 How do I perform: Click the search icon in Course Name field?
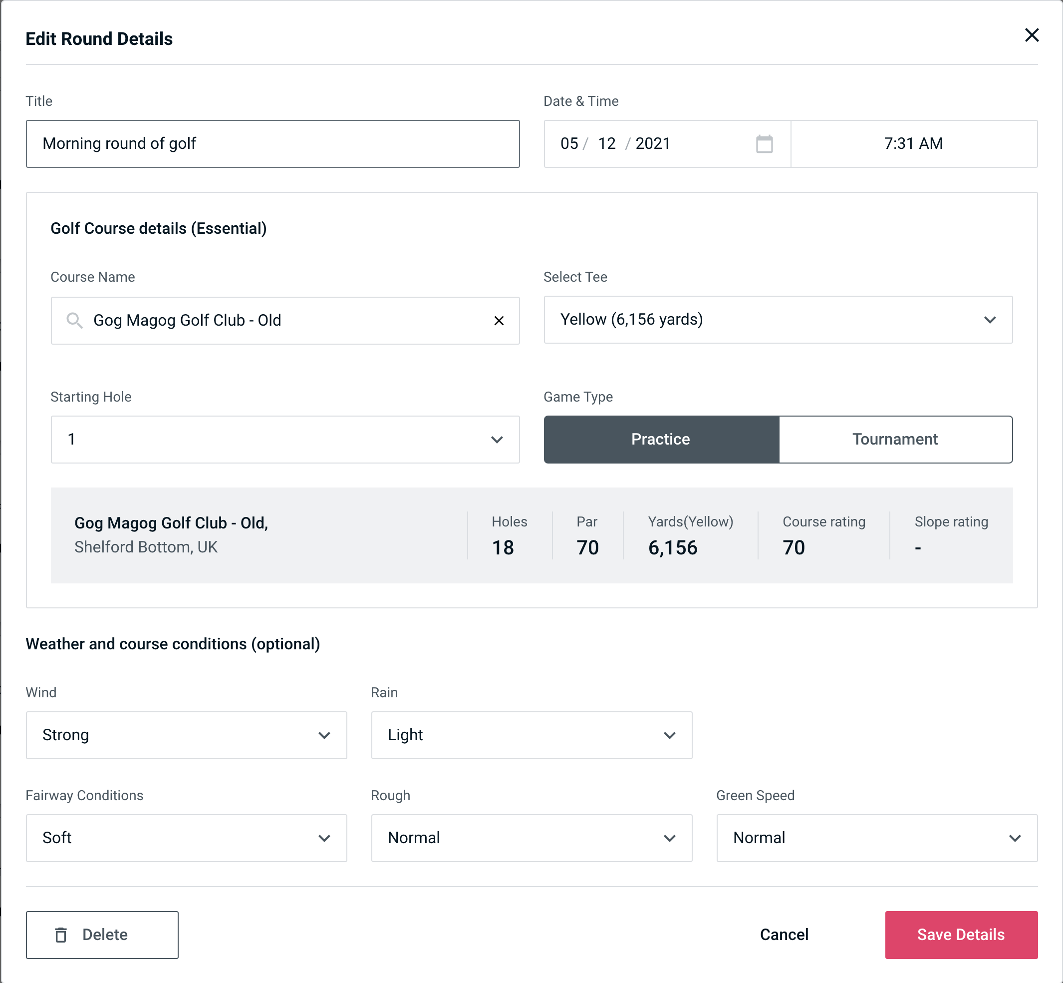(x=74, y=320)
